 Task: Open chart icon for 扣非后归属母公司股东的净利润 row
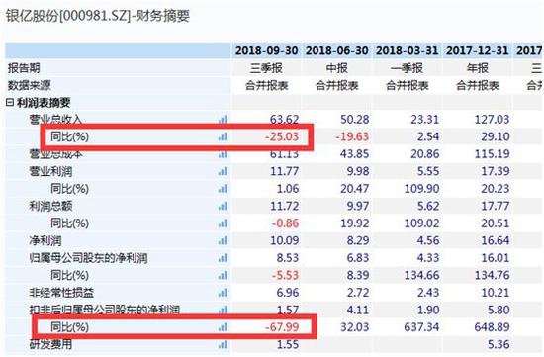(x=223, y=310)
